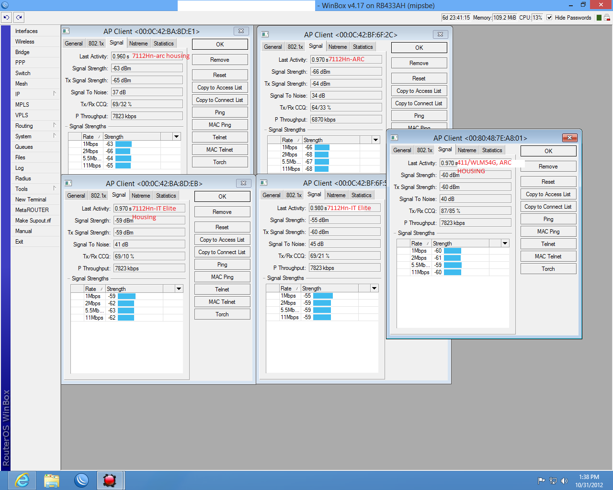Open Interfaces from the sidebar menu
The image size is (613, 490).
point(26,31)
